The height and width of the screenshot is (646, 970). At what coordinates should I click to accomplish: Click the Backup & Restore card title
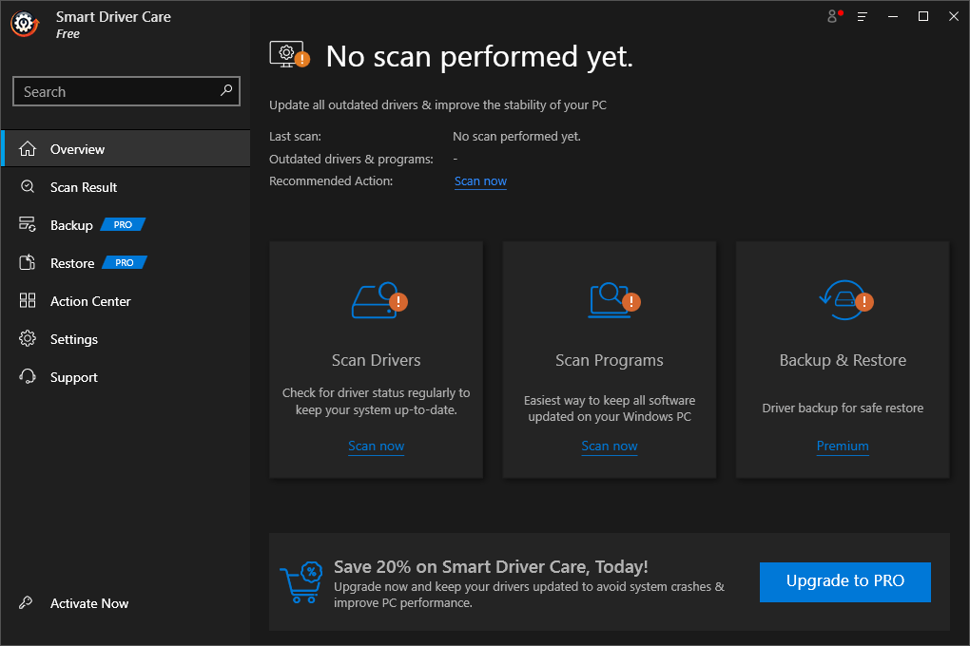(843, 360)
